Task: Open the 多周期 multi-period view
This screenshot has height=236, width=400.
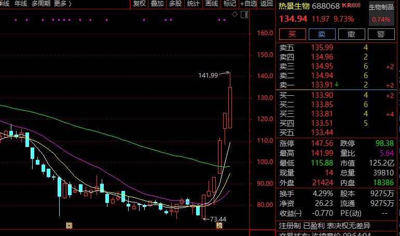Action: click(x=41, y=4)
